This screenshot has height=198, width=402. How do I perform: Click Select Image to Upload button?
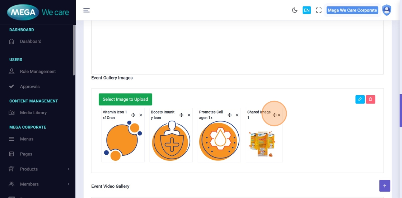pyautogui.click(x=125, y=99)
